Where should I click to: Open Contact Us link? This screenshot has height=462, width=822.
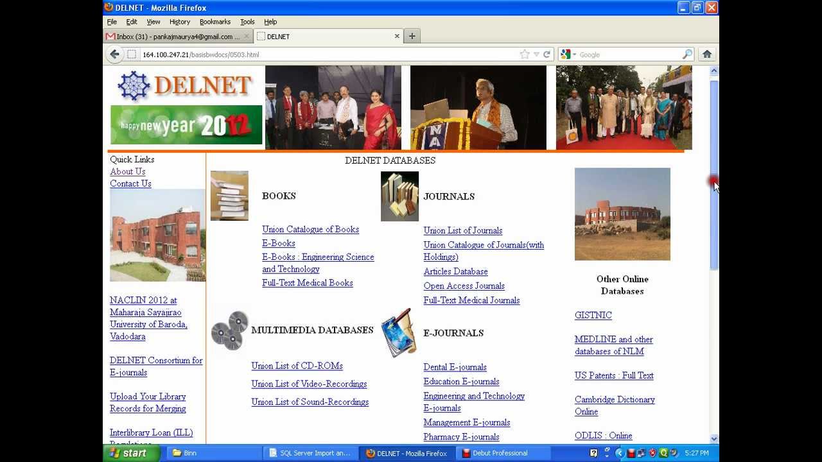(x=130, y=184)
